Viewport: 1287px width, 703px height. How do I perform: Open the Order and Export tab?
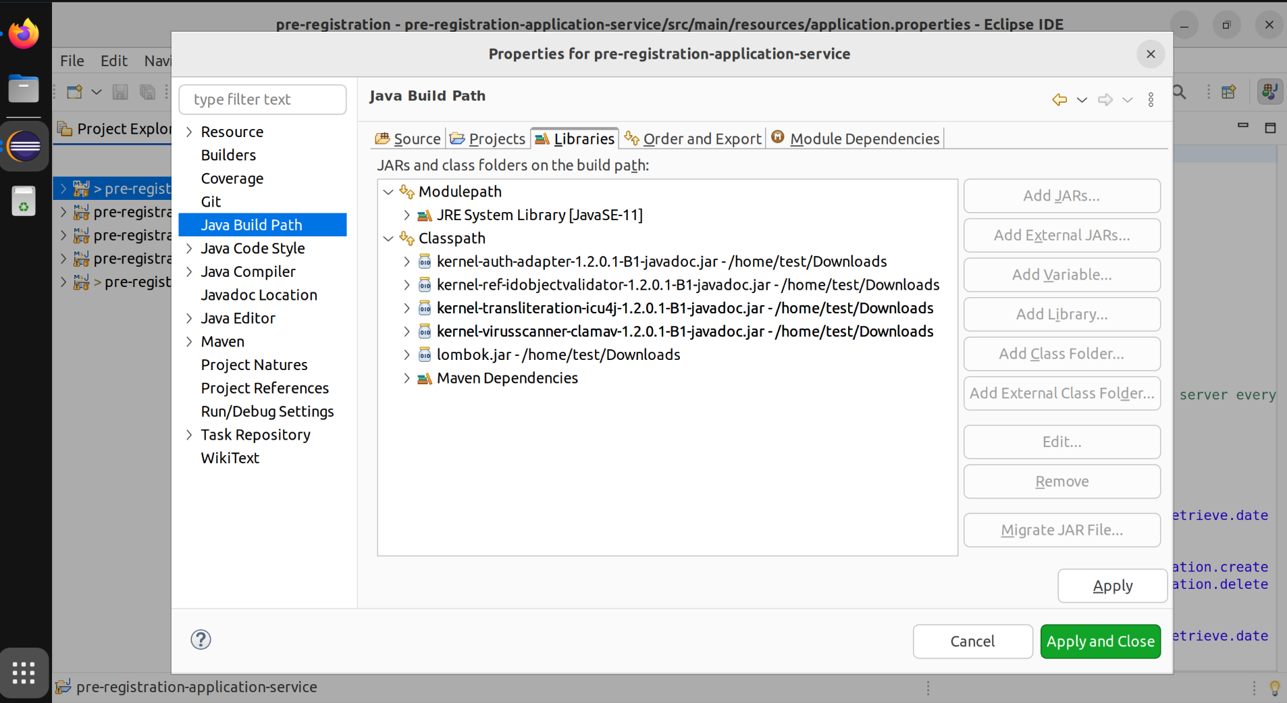(693, 138)
